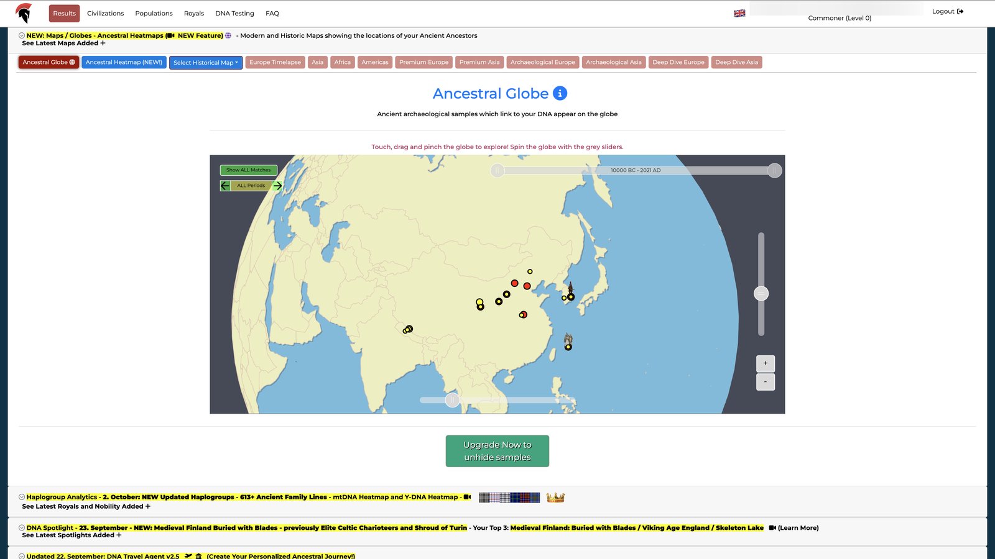Click the Logout link

point(947,11)
